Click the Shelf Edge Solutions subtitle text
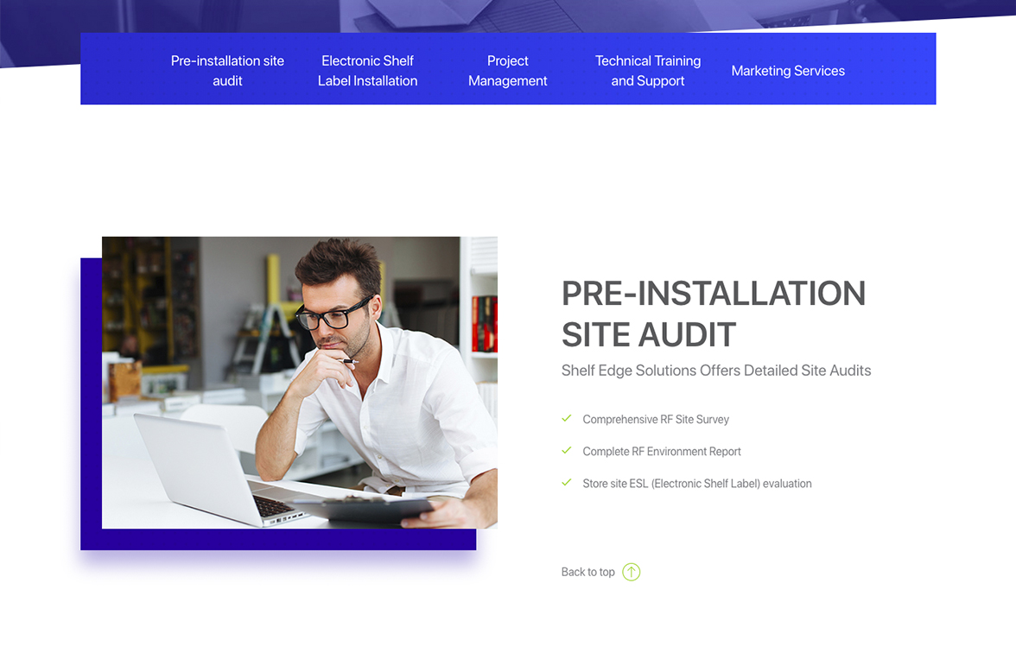Viewport: 1016px width, 653px height. point(716,371)
